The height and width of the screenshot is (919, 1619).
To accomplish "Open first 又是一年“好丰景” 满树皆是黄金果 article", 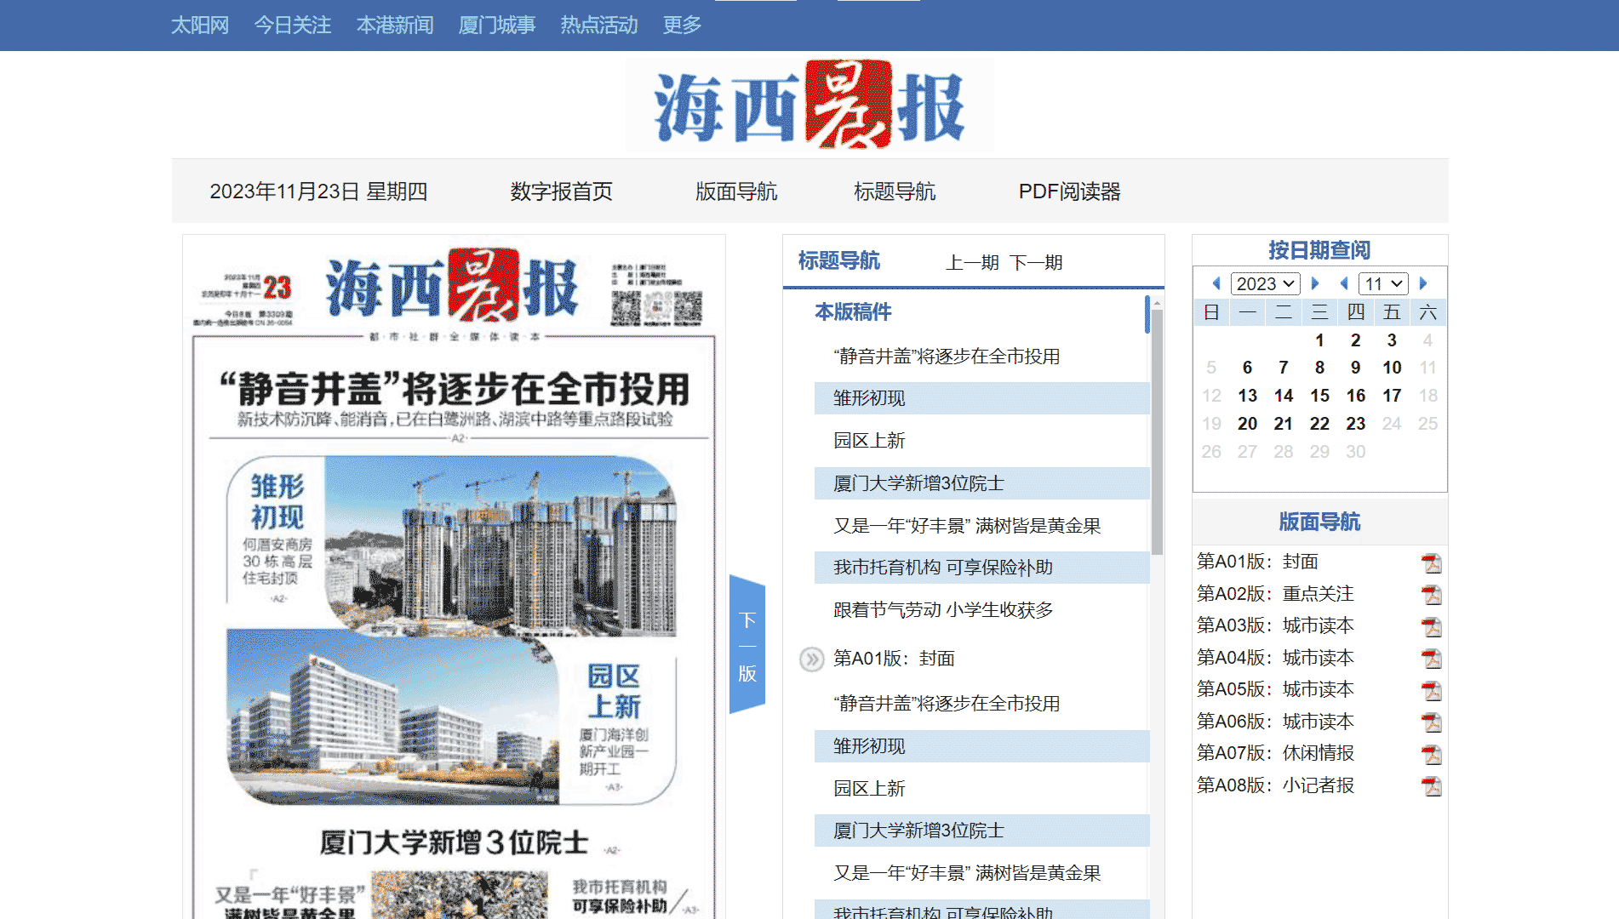I will click(x=967, y=526).
